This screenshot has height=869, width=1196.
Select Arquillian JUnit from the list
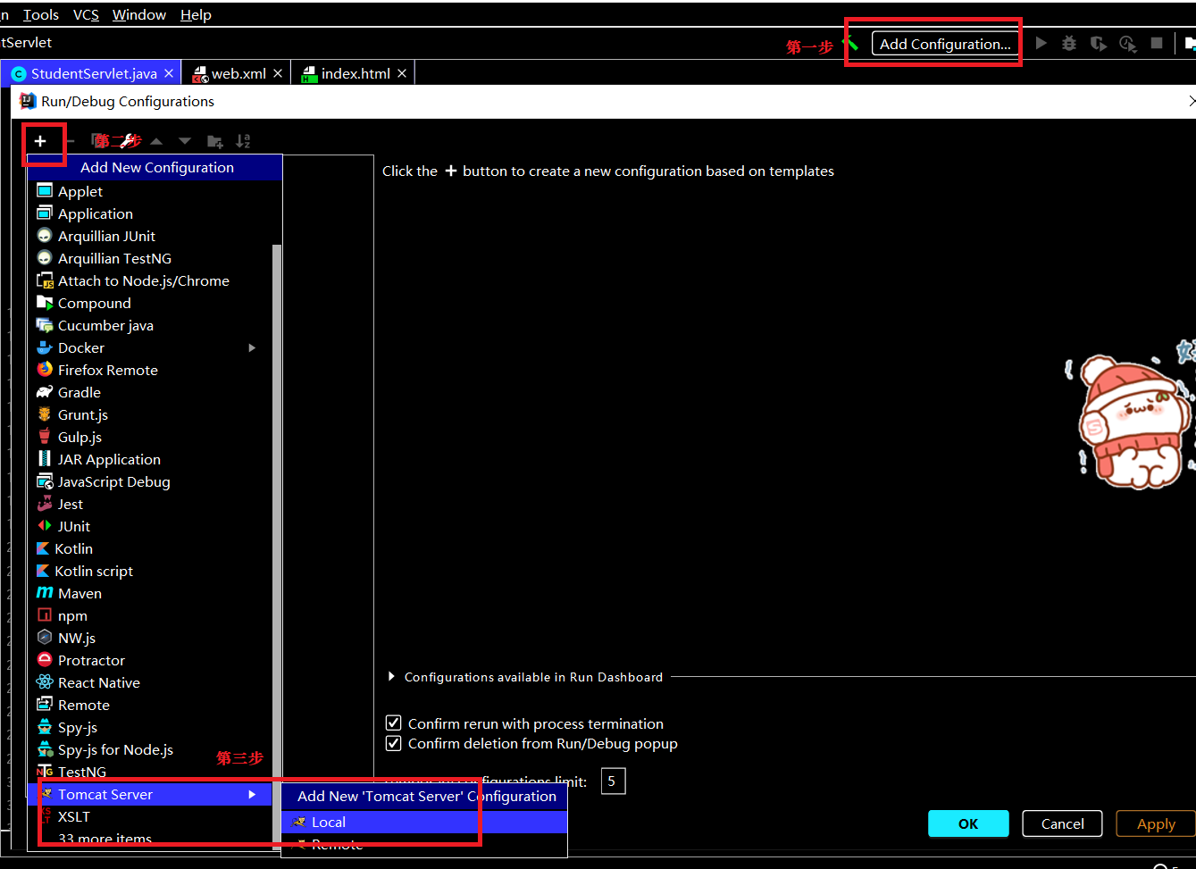(150, 236)
